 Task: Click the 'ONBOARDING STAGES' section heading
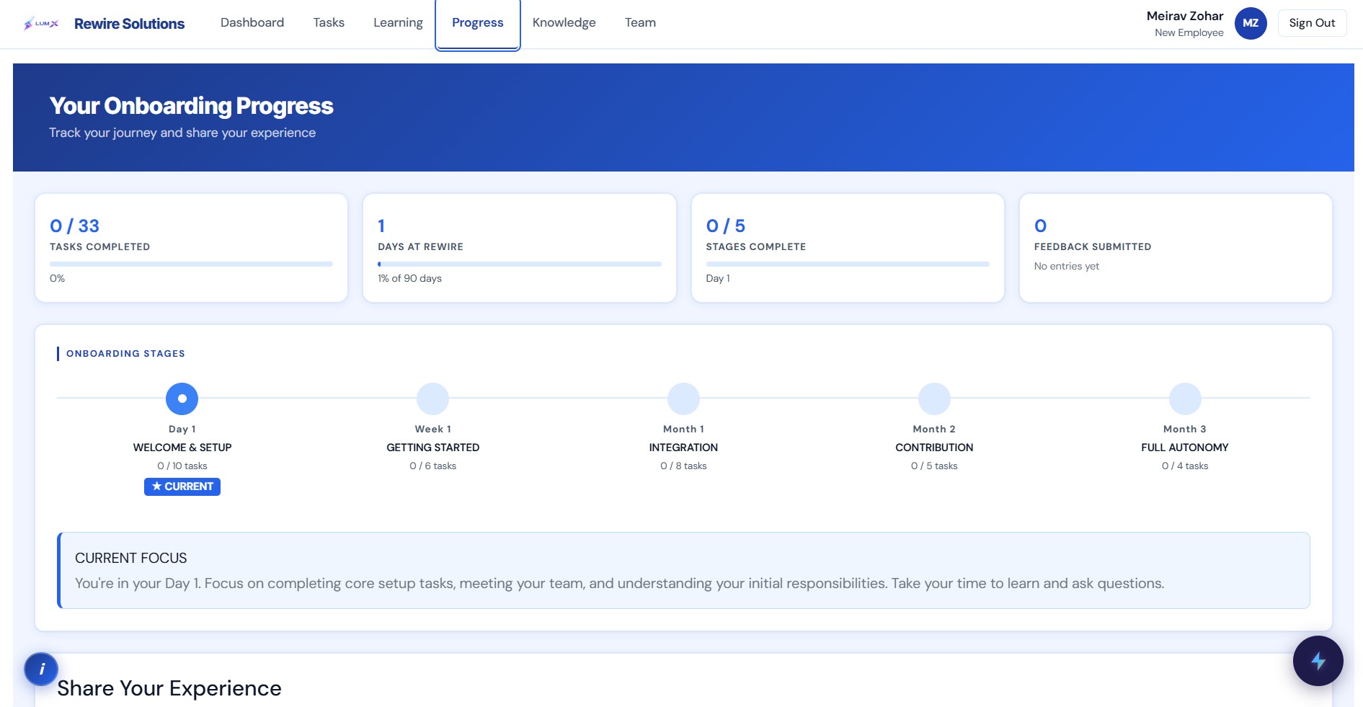click(x=125, y=354)
